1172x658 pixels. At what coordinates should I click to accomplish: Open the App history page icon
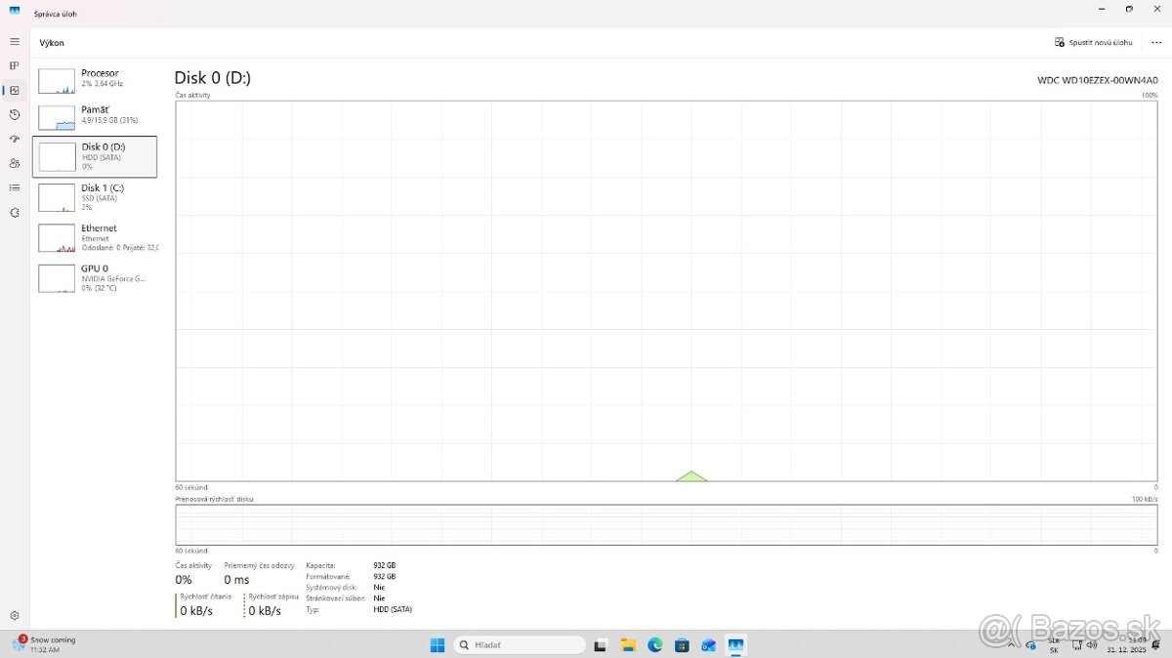(15, 114)
